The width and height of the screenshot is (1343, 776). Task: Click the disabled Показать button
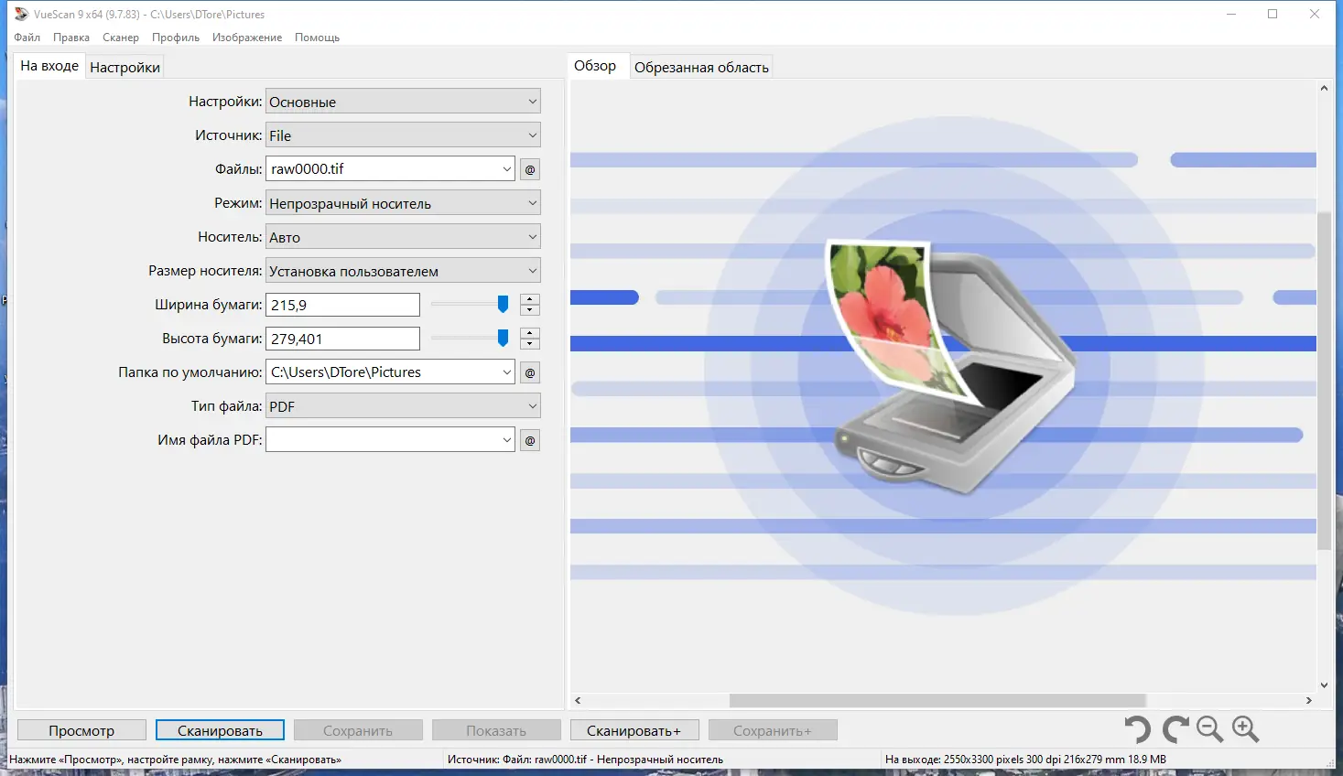(496, 730)
